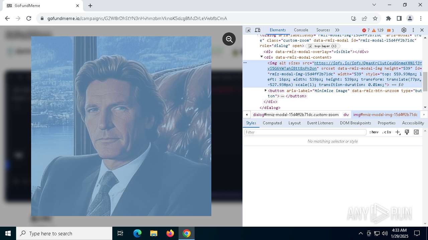
Task: Open the Computed styles tab
Action: coord(272,123)
